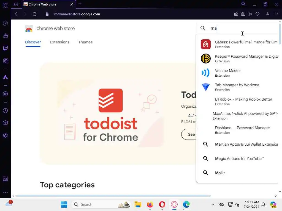This screenshot has width=282, height=211.
Task: Open notifications bell in taskbar
Action: coord(263,204)
